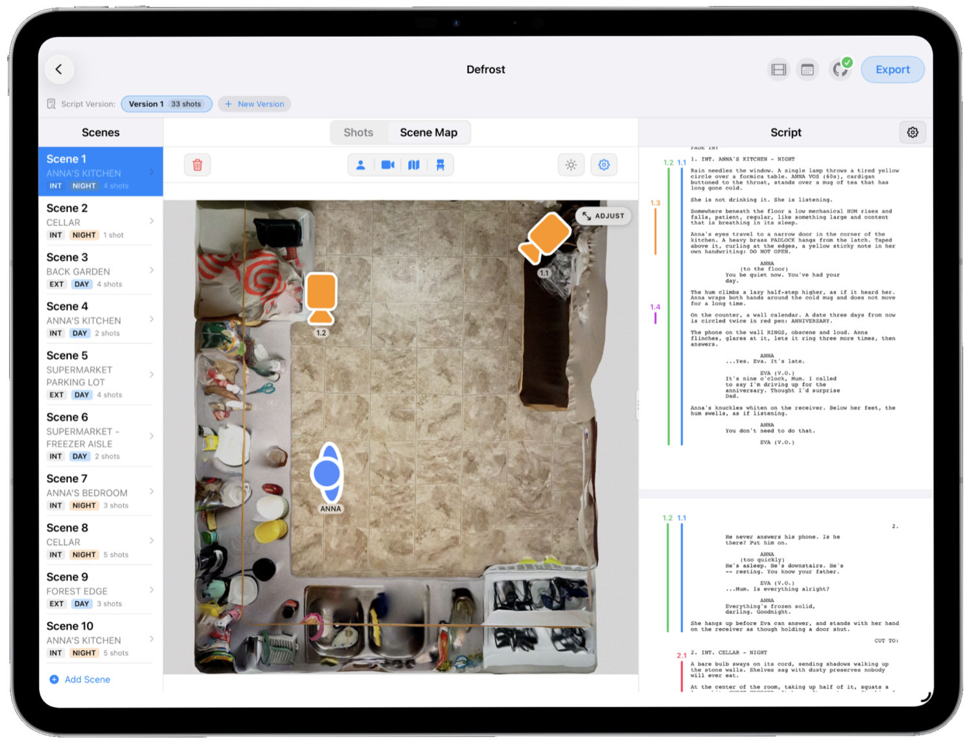Go back using the back chevron button
Screen dimensions: 972x742
pyautogui.click(x=59, y=69)
